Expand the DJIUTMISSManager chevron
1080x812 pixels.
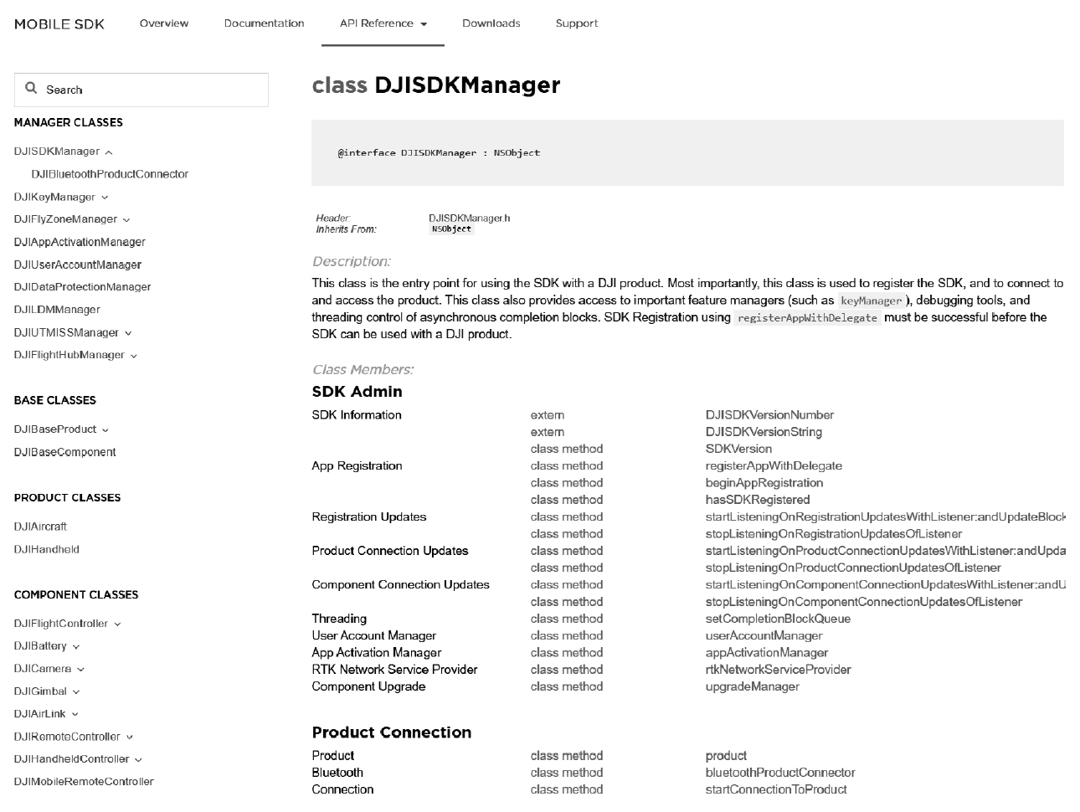(x=128, y=333)
